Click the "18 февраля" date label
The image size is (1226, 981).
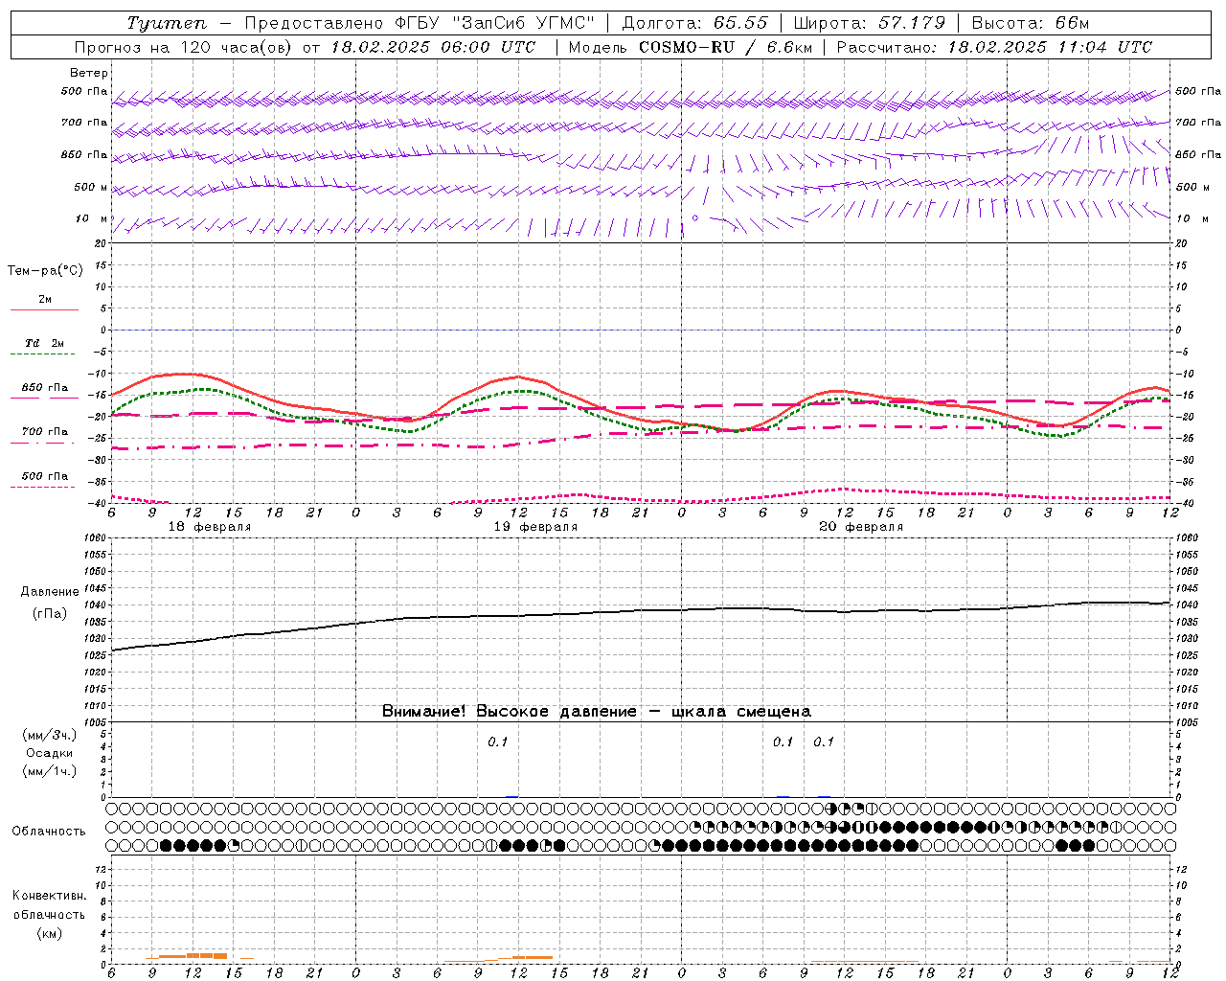click(210, 527)
